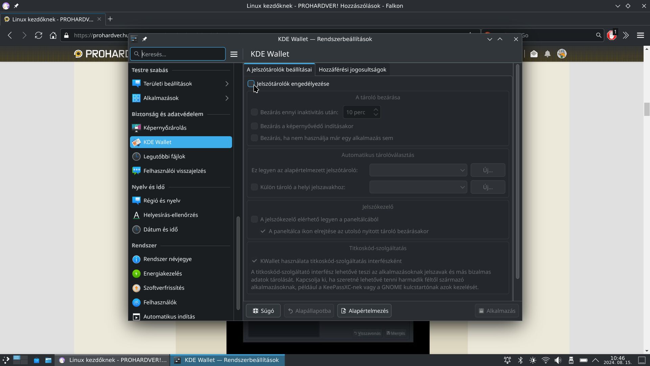Screen dimensions: 650x366
Task: Open Régió és nyelv settings
Action: click(181, 201)
